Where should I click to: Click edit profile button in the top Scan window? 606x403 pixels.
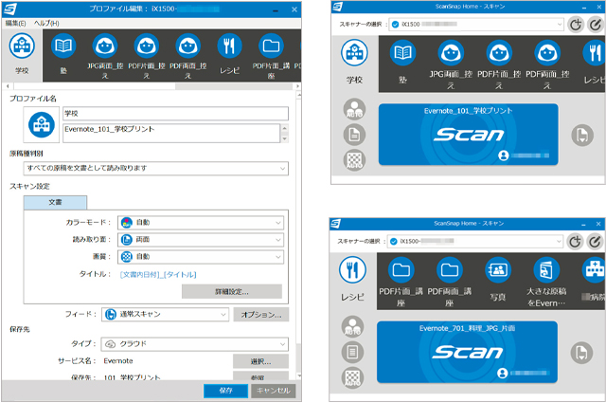click(596, 25)
